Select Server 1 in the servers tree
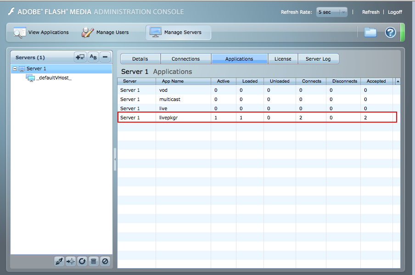 pos(62,68)
